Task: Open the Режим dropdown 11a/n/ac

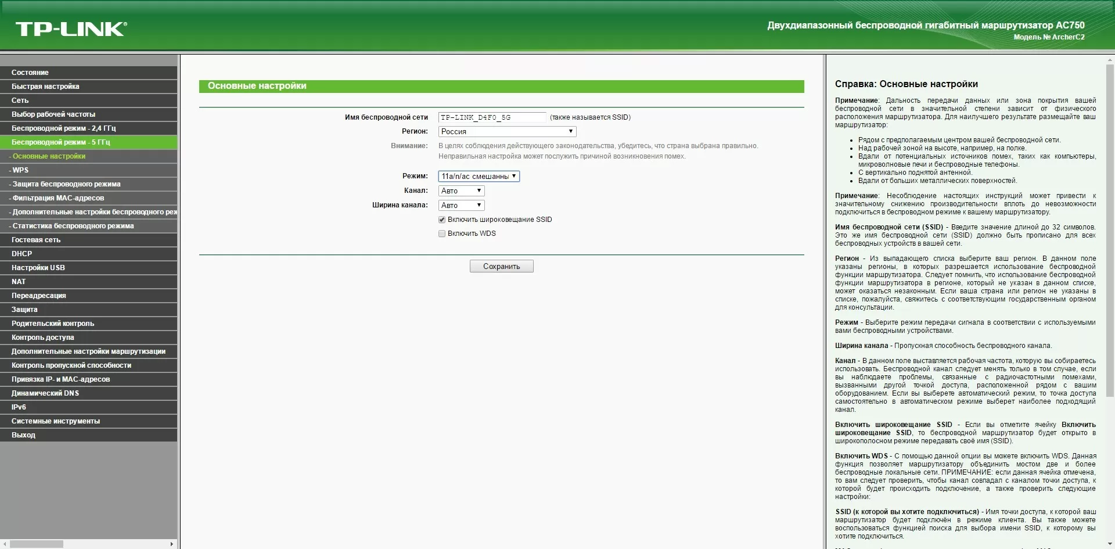Action: click(479, 176)
